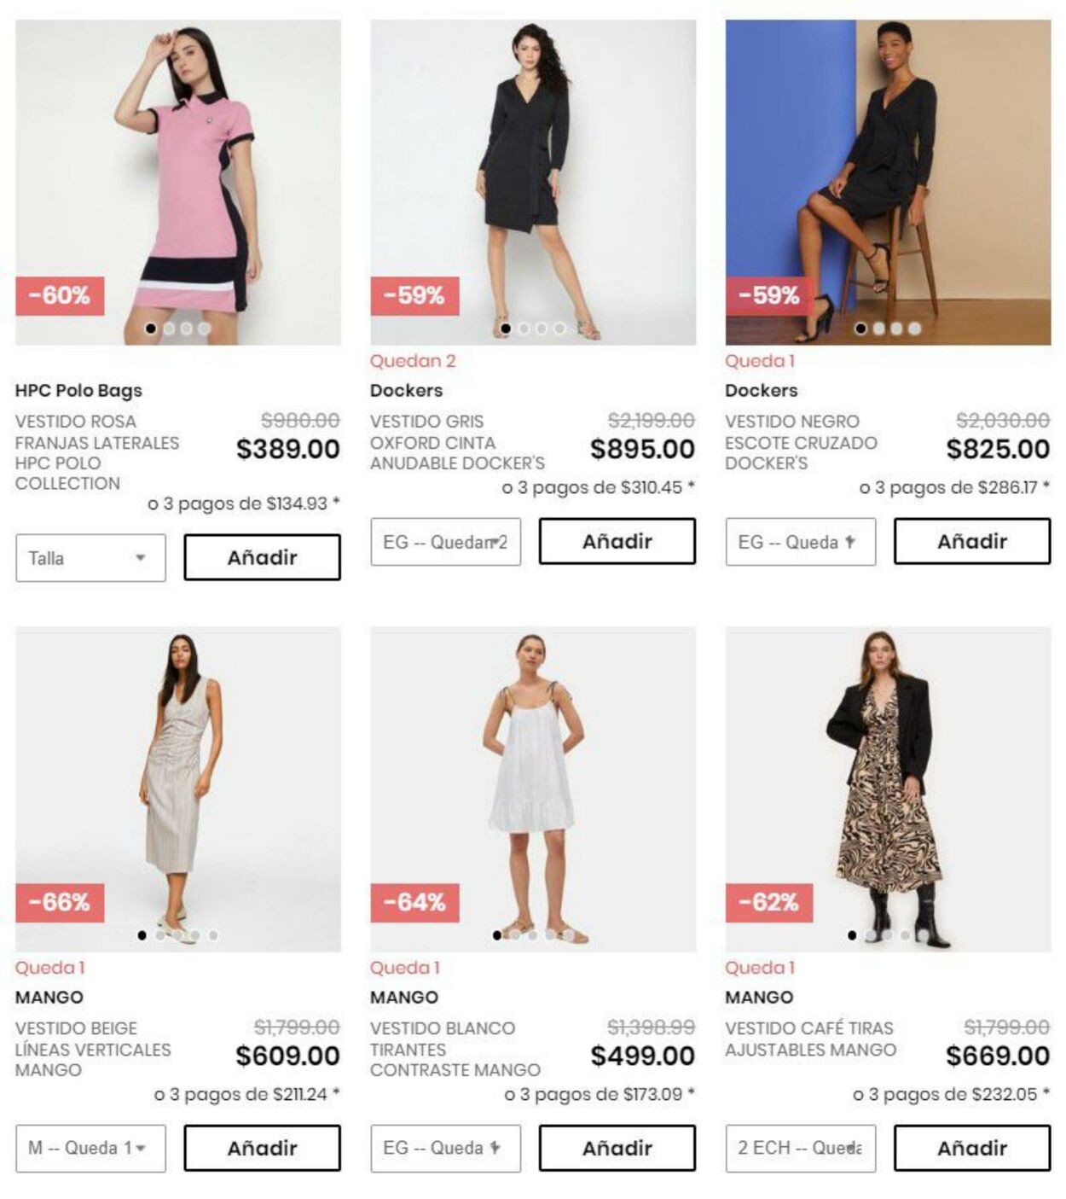The image size is (1066, 1199).
Task: Select last image dot on black Dockers dress
Action: pos(914,329)
